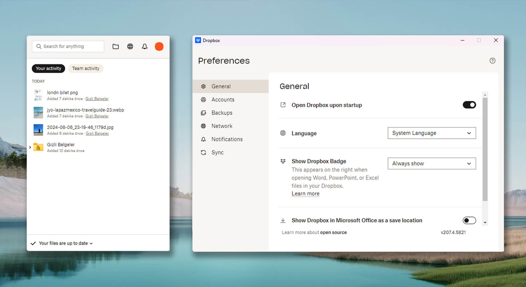Click the Preferences vertical scrollbar thumb
Image resolution: width=526 pixels, height=287 pixels.
(485, 149)
